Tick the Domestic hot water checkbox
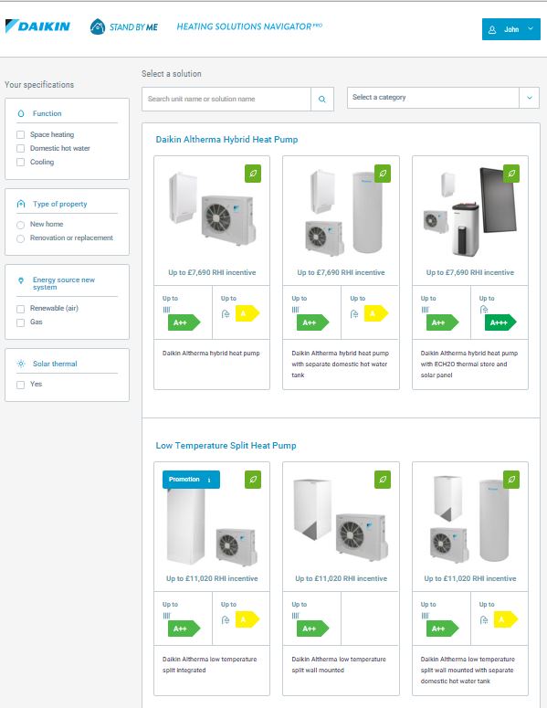The image size is (547, 708). point(20,149)
